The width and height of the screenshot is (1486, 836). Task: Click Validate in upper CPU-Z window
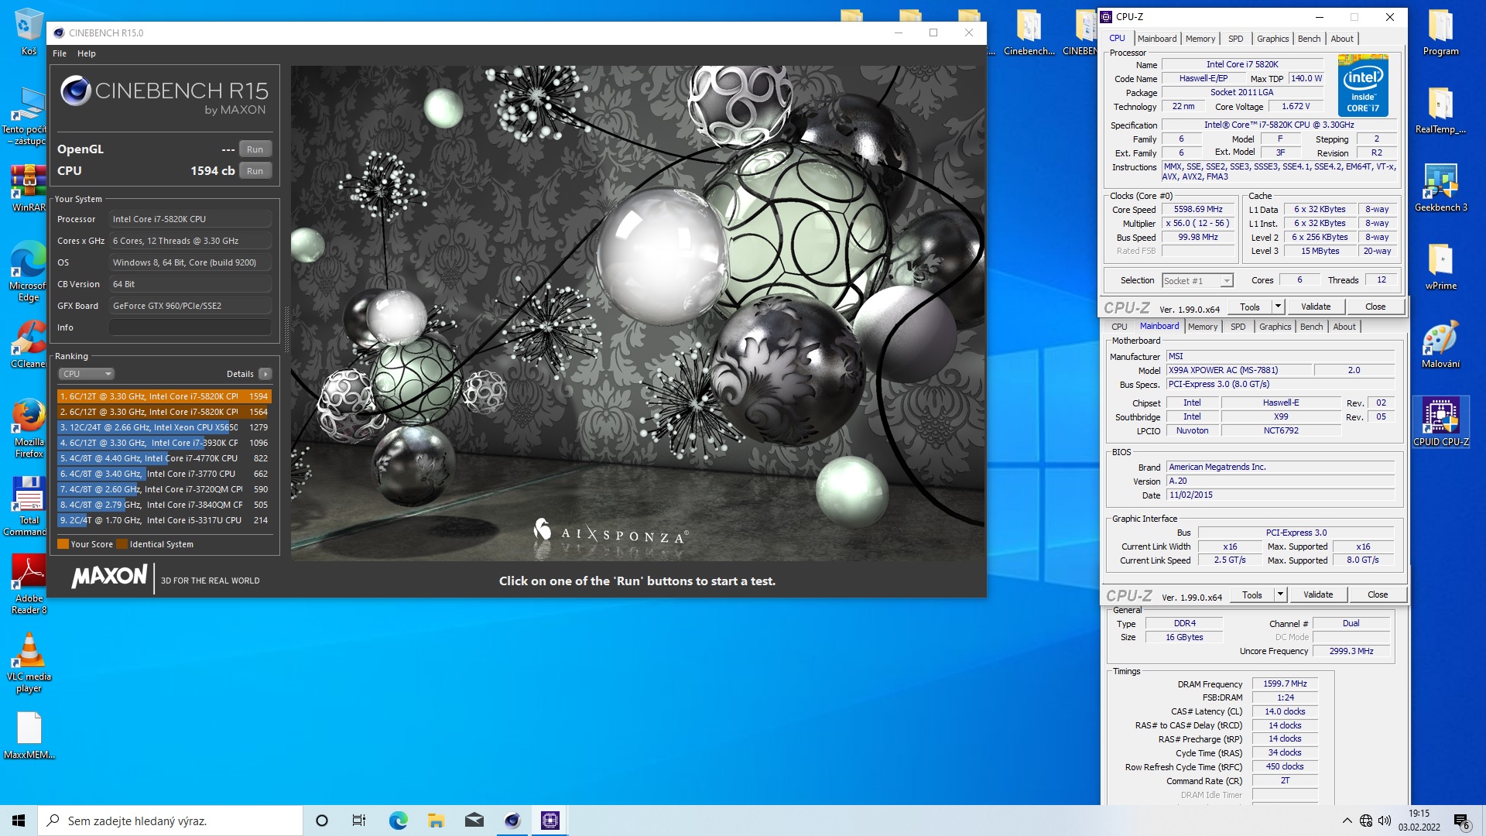(1316, 307)
